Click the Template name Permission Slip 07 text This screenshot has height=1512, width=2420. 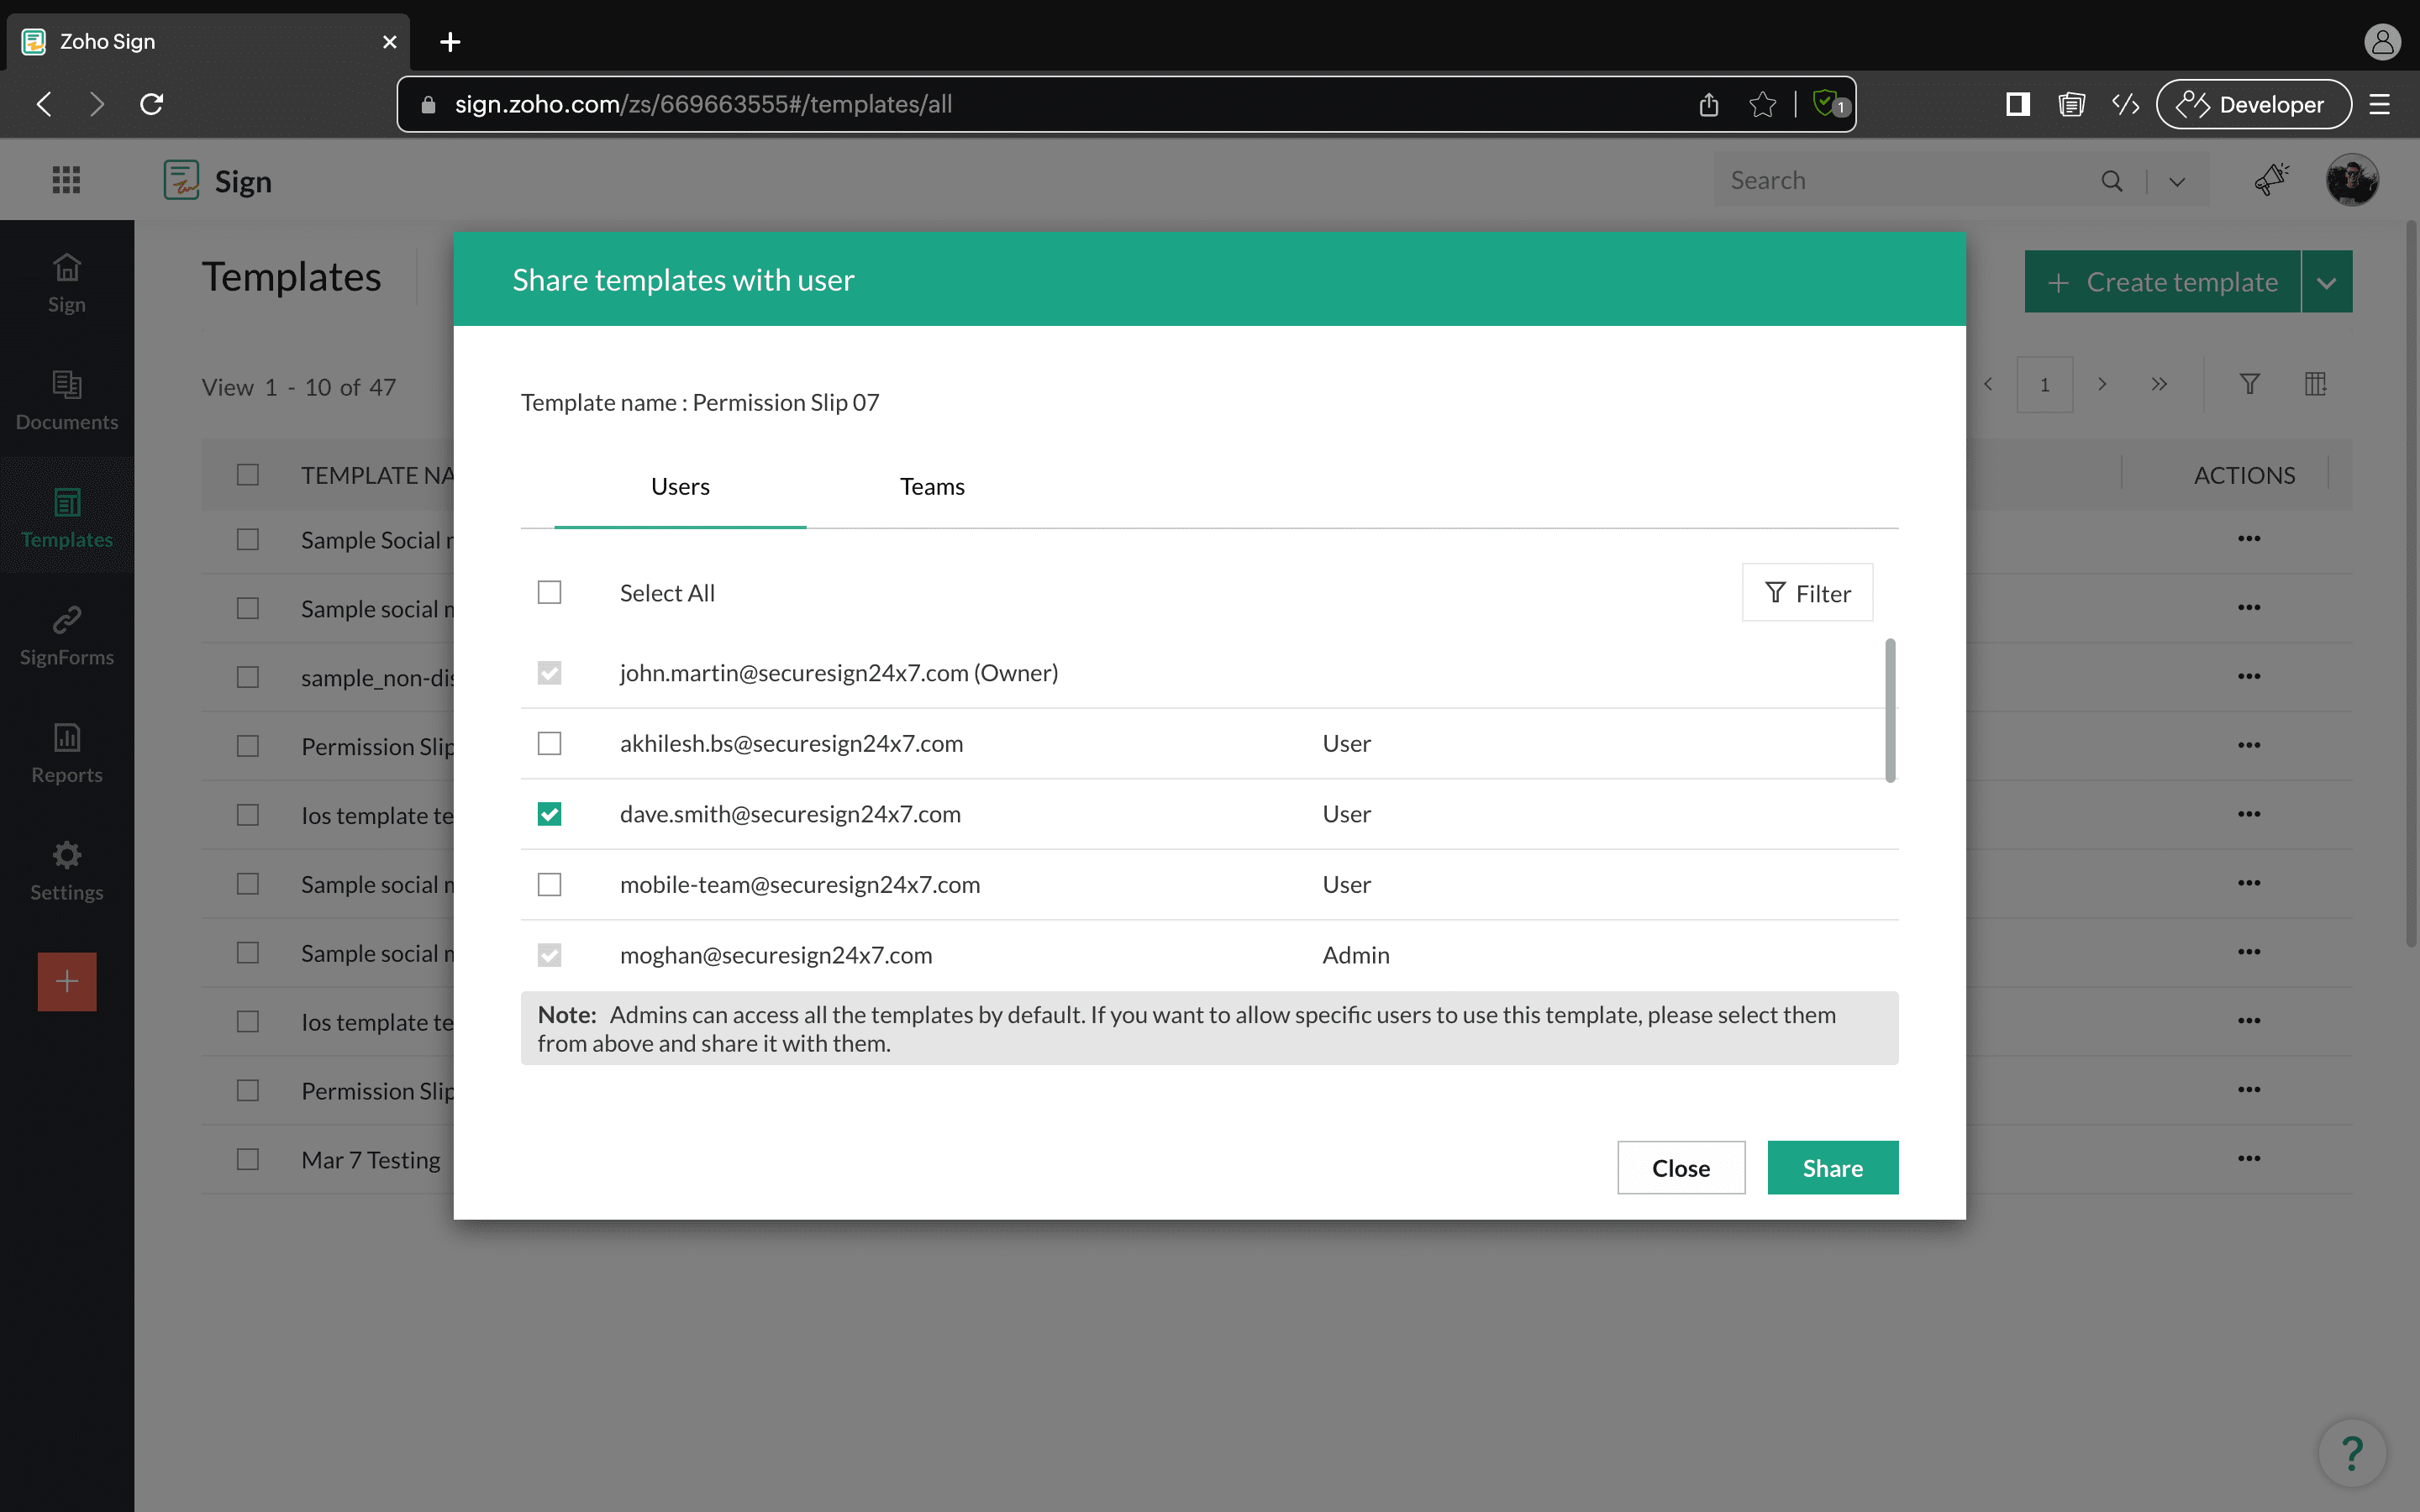[x=700, y=403]
